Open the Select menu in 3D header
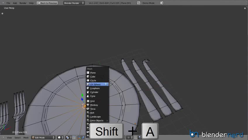The height and width of the screenshot is (140, 248). [x=18, y=138]
